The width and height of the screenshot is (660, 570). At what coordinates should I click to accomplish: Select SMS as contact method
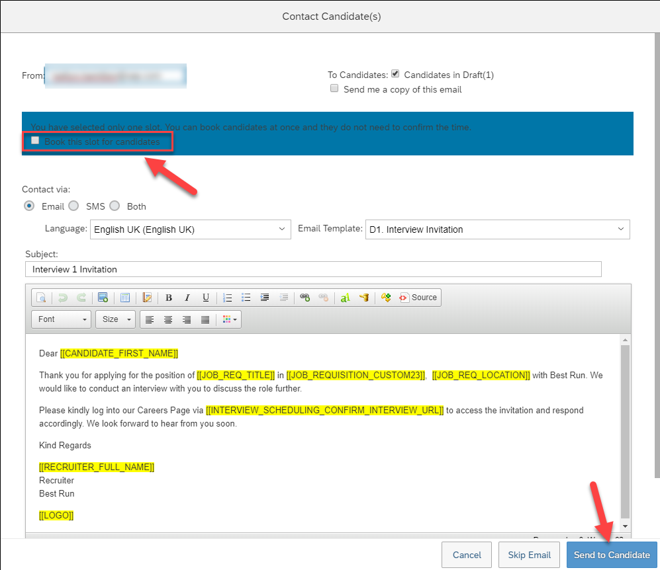tap(73, 206)
